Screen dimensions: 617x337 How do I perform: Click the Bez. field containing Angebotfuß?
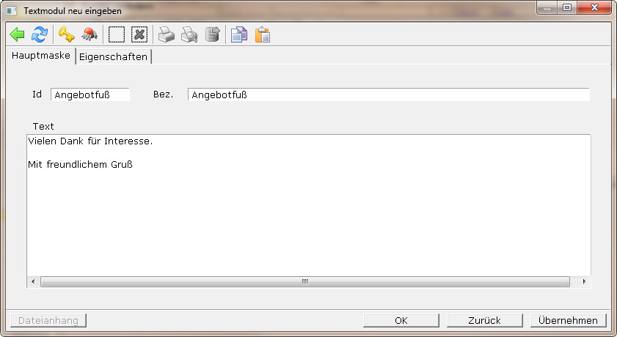click(x=388, y=95)
